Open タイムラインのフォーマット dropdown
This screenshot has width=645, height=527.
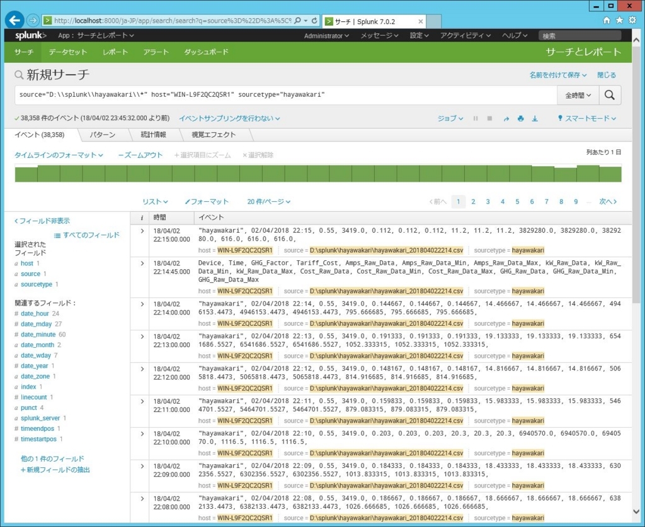click(59, 155)
